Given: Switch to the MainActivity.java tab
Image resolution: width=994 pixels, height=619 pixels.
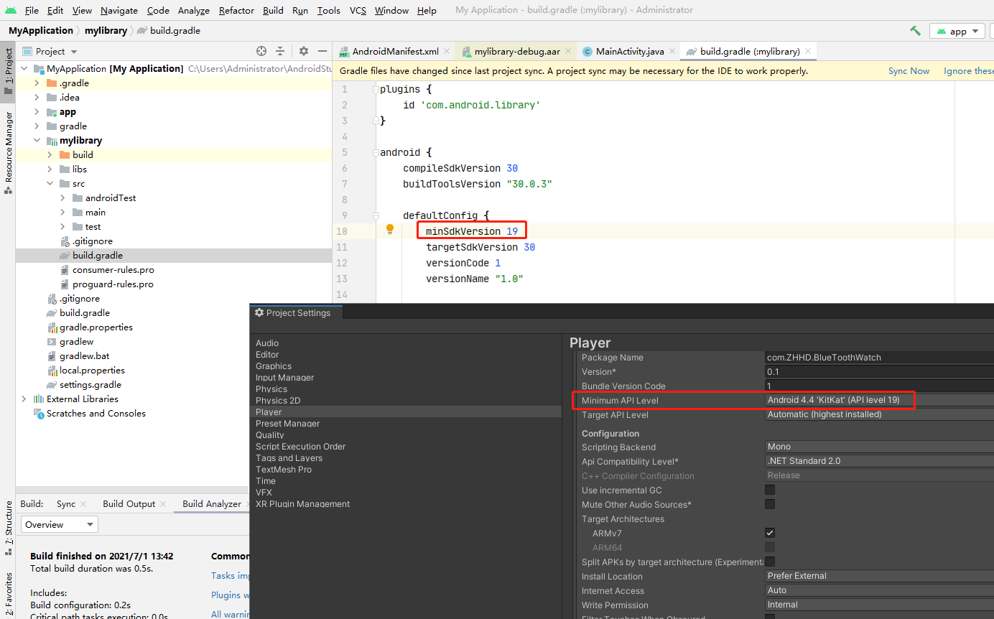Looking at the screenshot, I should tap(628, 51).
